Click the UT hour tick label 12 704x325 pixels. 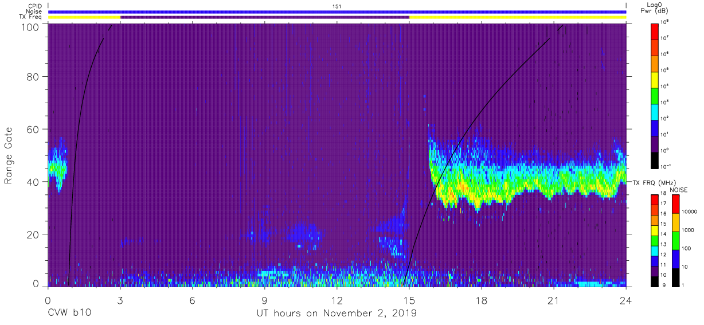(x=337, y=300)
